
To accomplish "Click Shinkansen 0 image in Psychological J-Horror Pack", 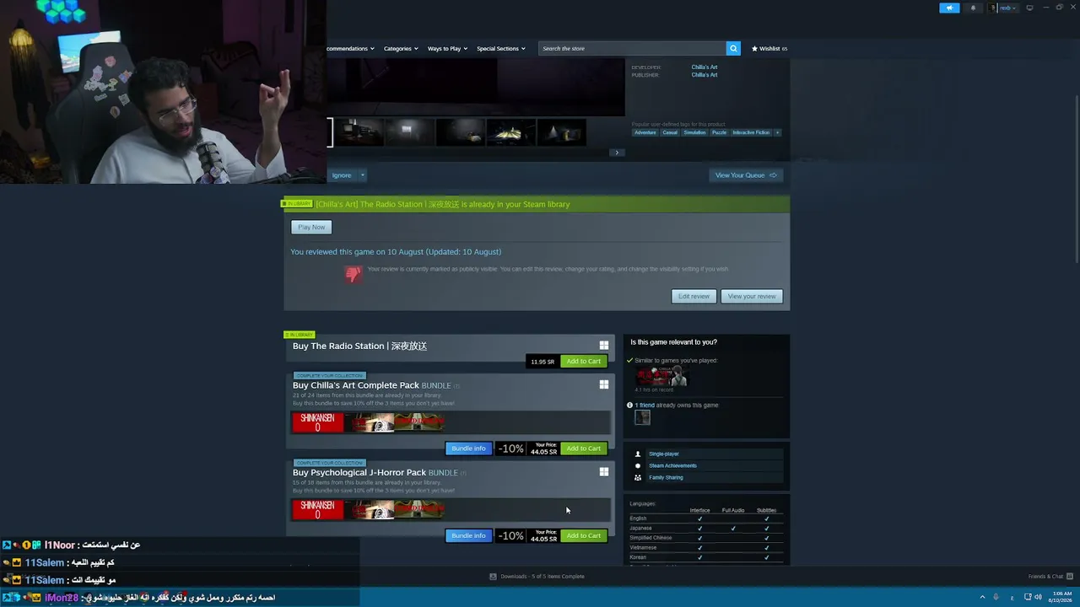I will click(318, 509).
